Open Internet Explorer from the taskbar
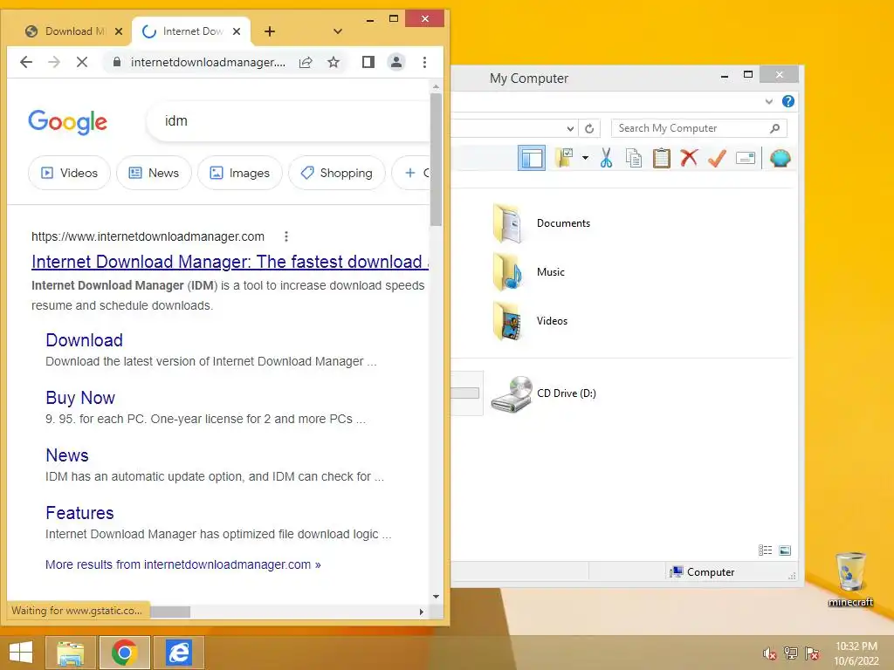This screenshot has height=670, width=894. tap(178, 653)
